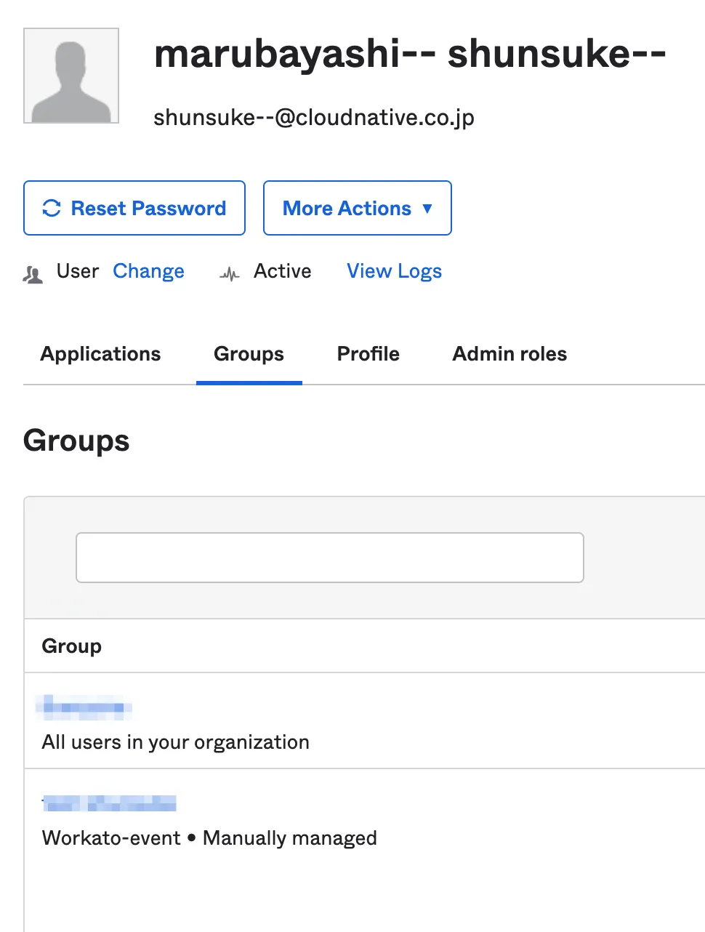Switch to the Applications tab
Image resolution: width=705 pixels, height=932 pixels.
(x=100, y=354)
